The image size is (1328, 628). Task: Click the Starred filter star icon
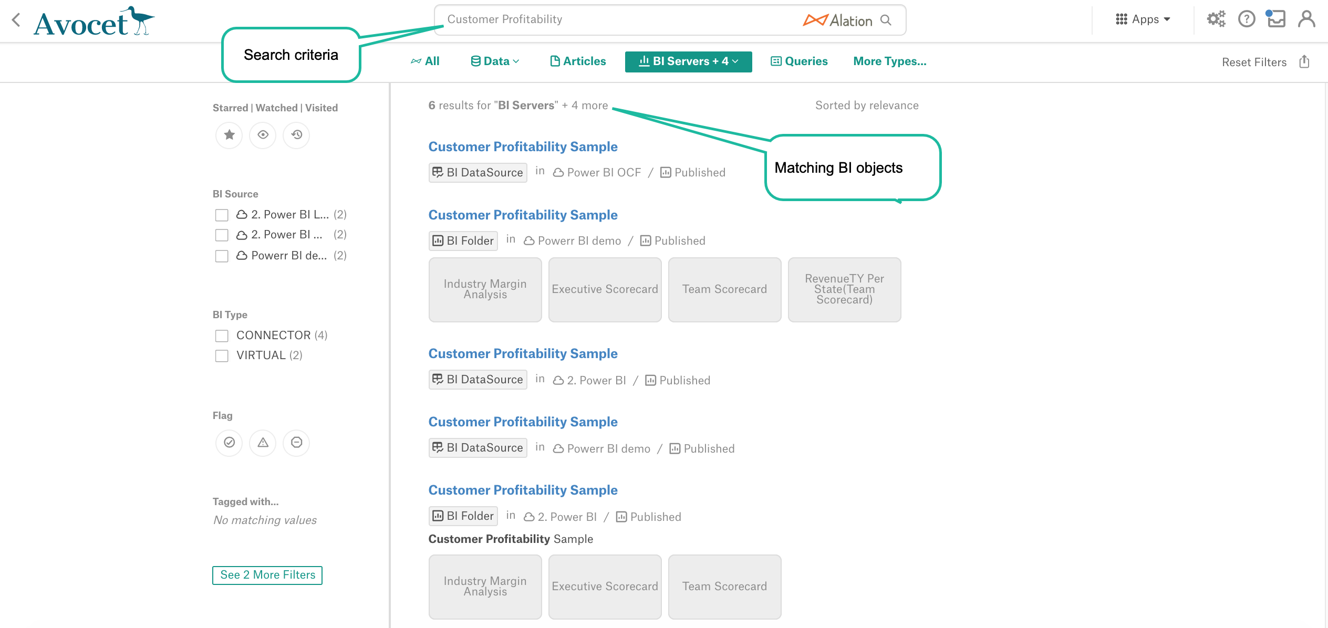point(229,135)
